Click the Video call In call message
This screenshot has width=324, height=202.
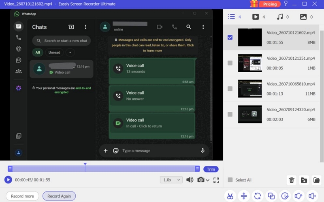click(x=152, y=125)
